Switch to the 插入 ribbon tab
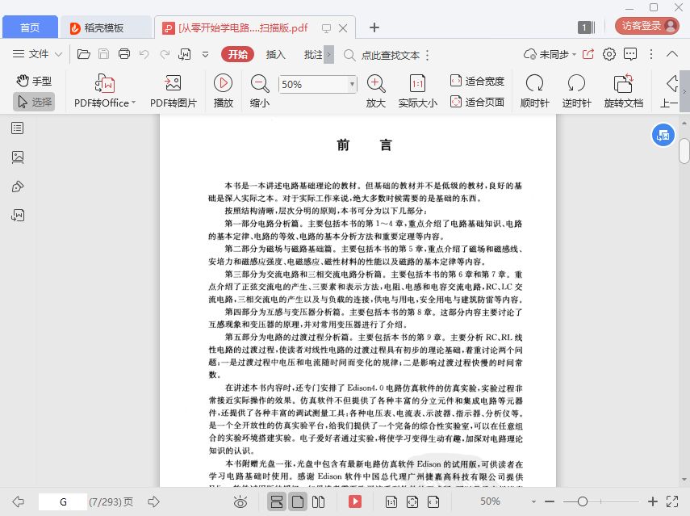 [x=276, y=55]
